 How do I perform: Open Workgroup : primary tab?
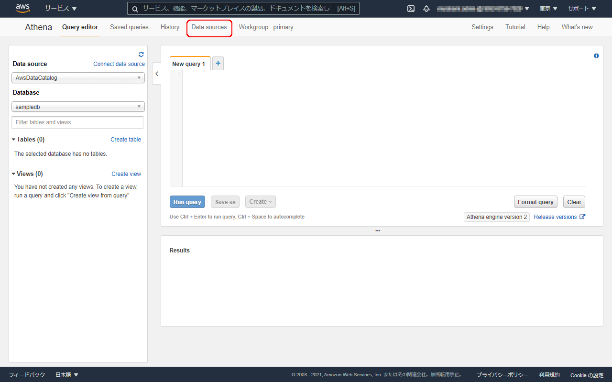[x=266, y=27]
